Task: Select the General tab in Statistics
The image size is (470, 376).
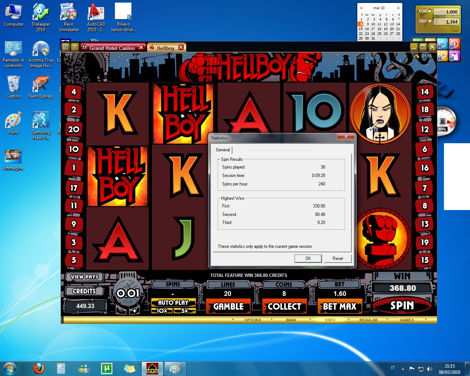Action: tap(223, 150)
